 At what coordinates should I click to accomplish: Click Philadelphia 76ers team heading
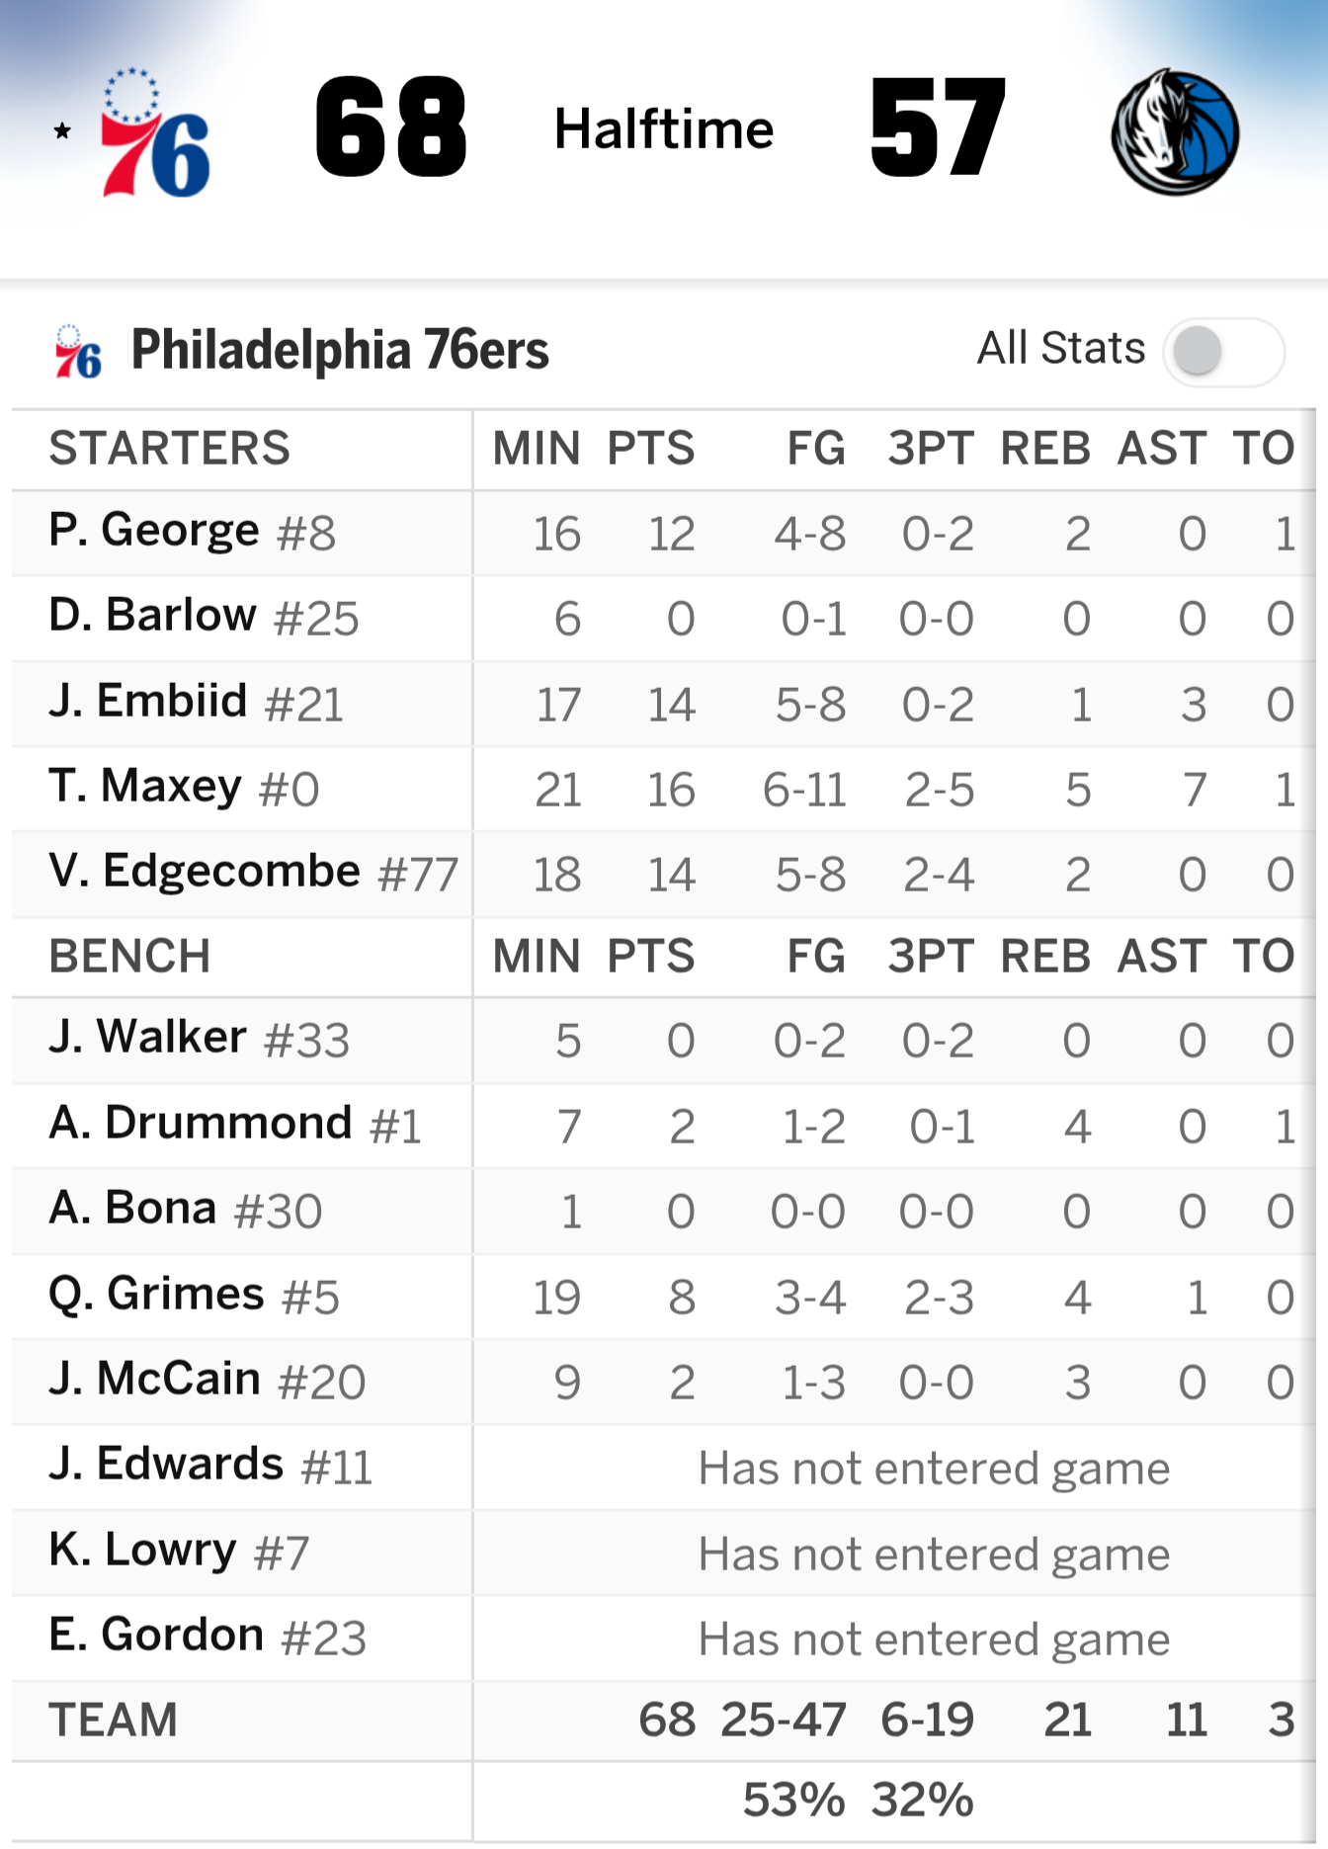[340, 350]
